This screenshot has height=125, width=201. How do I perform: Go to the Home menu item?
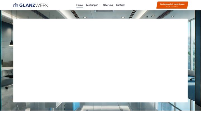80,5
